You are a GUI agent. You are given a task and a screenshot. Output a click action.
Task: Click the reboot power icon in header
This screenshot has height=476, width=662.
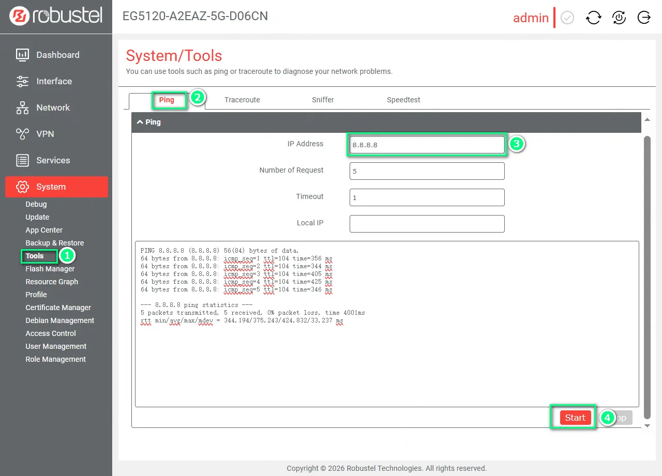[x=619, y=18]
